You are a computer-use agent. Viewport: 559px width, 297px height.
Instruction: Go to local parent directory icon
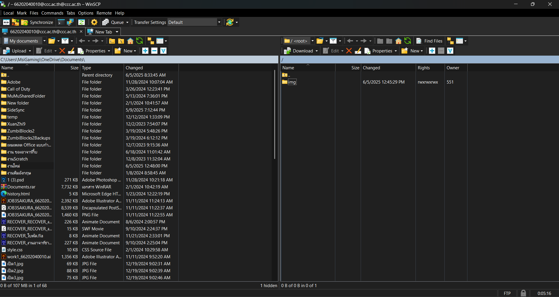pyautogui.click(x=112, y=41)
